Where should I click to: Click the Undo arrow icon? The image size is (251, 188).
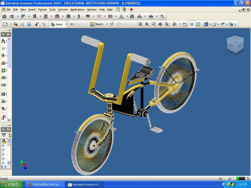(37, 24)
